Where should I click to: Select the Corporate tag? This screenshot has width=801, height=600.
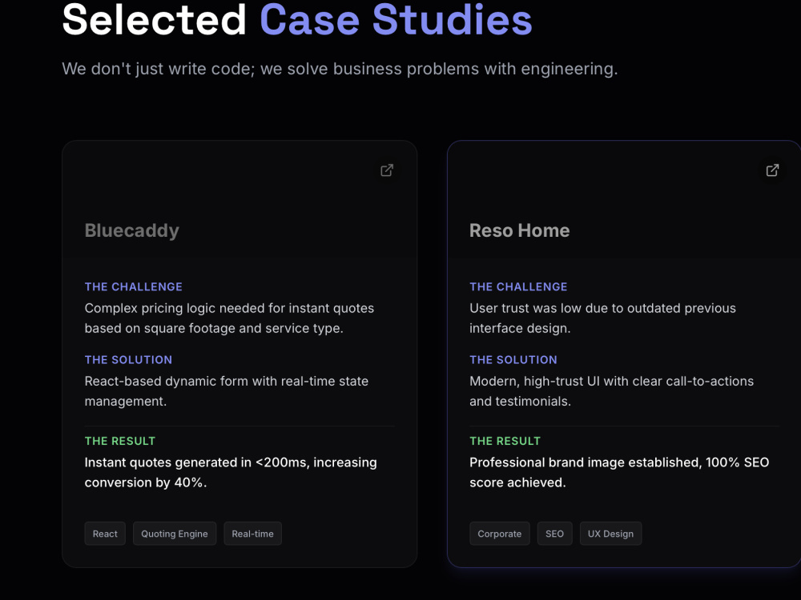coord(499,534)
